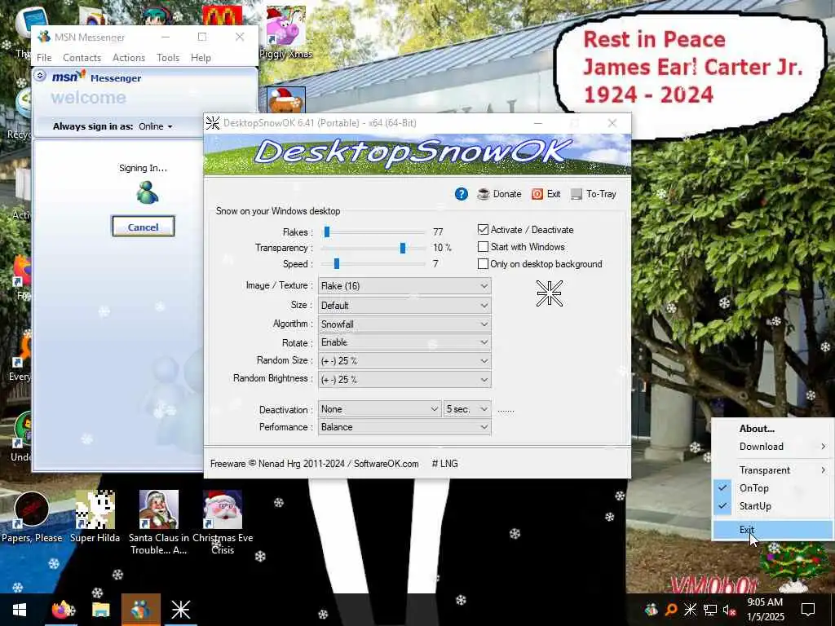Open File Explorer from the taskbar
This screenshot has width=835, height=626.
tap(100, 610)
